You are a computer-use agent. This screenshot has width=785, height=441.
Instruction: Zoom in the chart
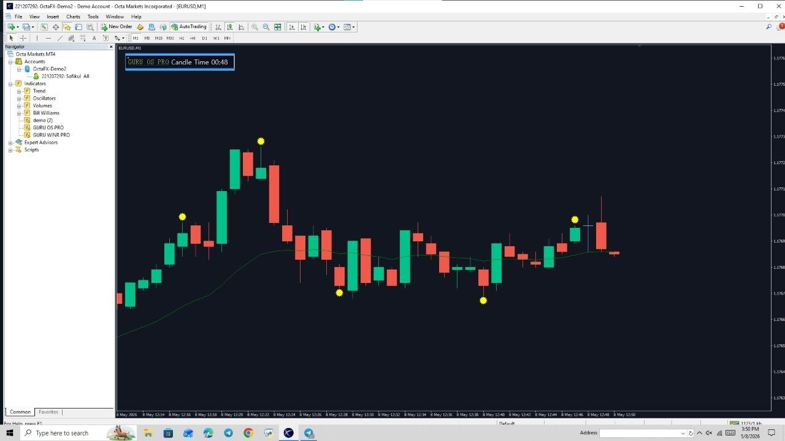click(x=255, y=27)
